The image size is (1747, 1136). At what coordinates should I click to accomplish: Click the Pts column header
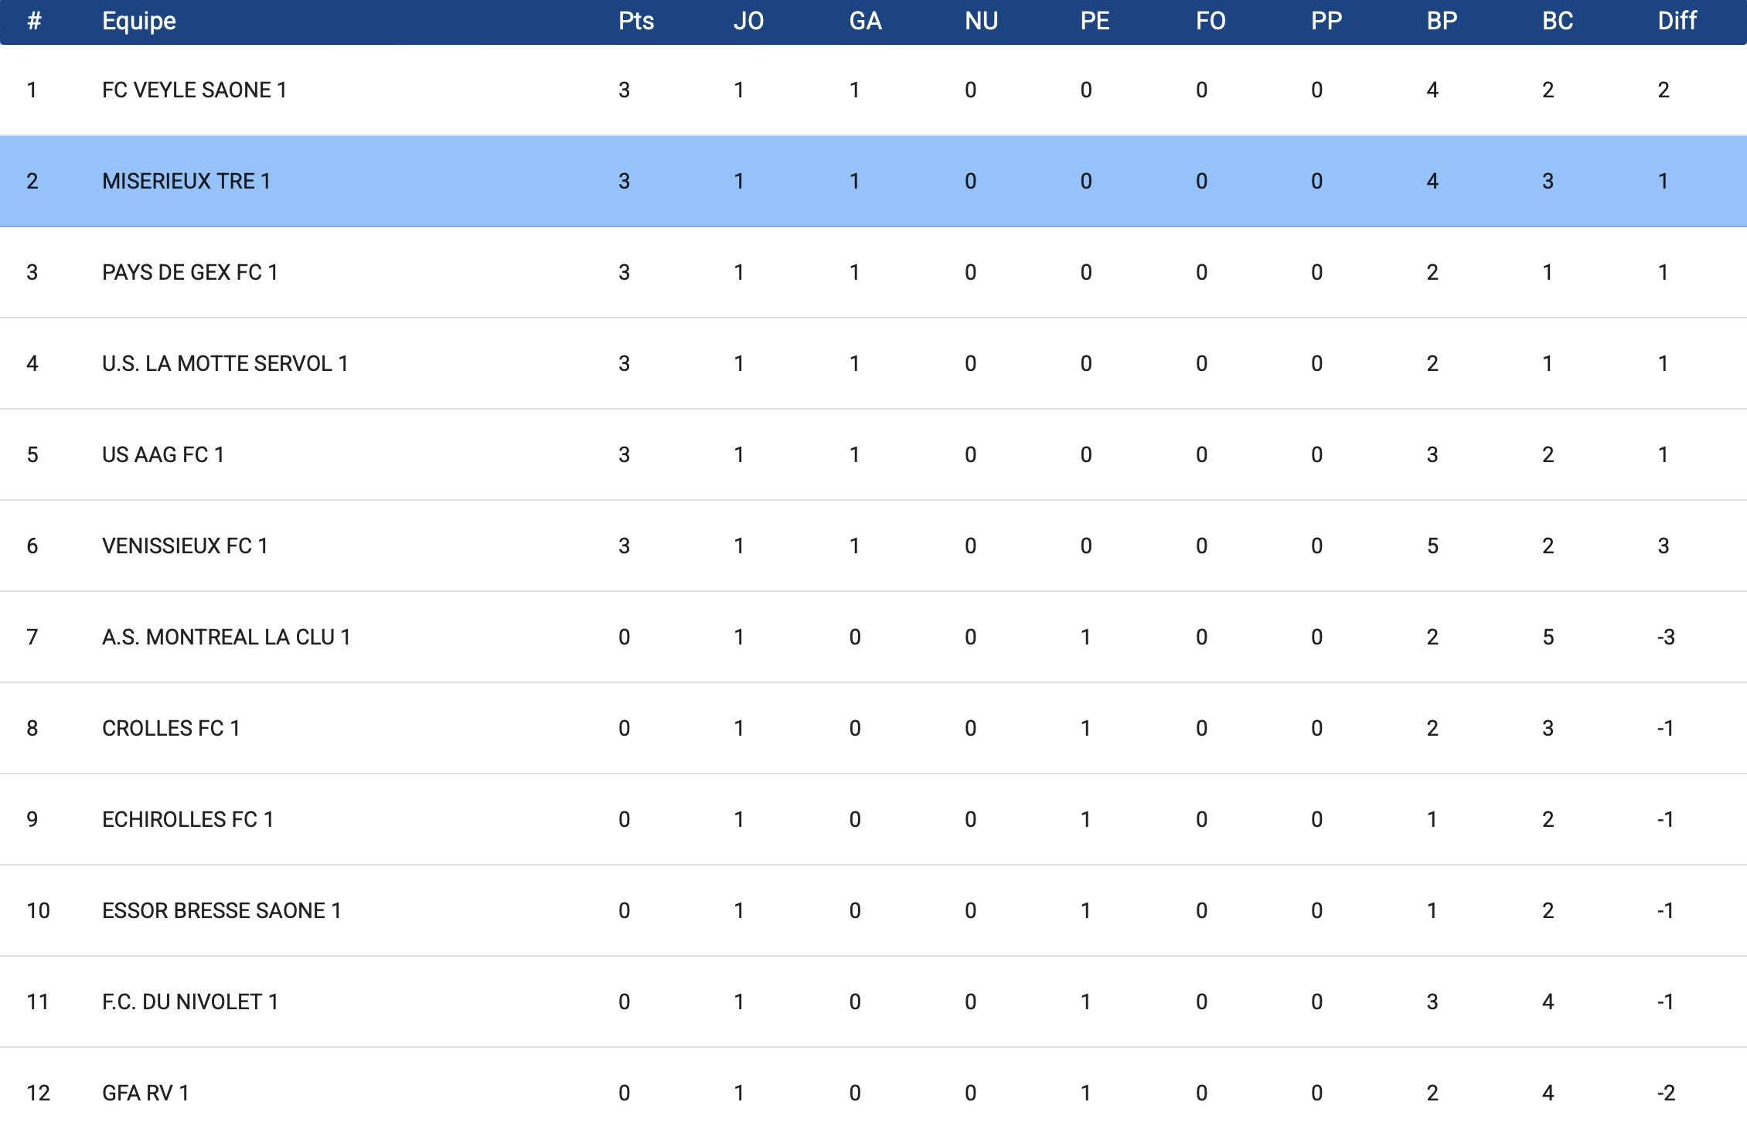(635, 21)
